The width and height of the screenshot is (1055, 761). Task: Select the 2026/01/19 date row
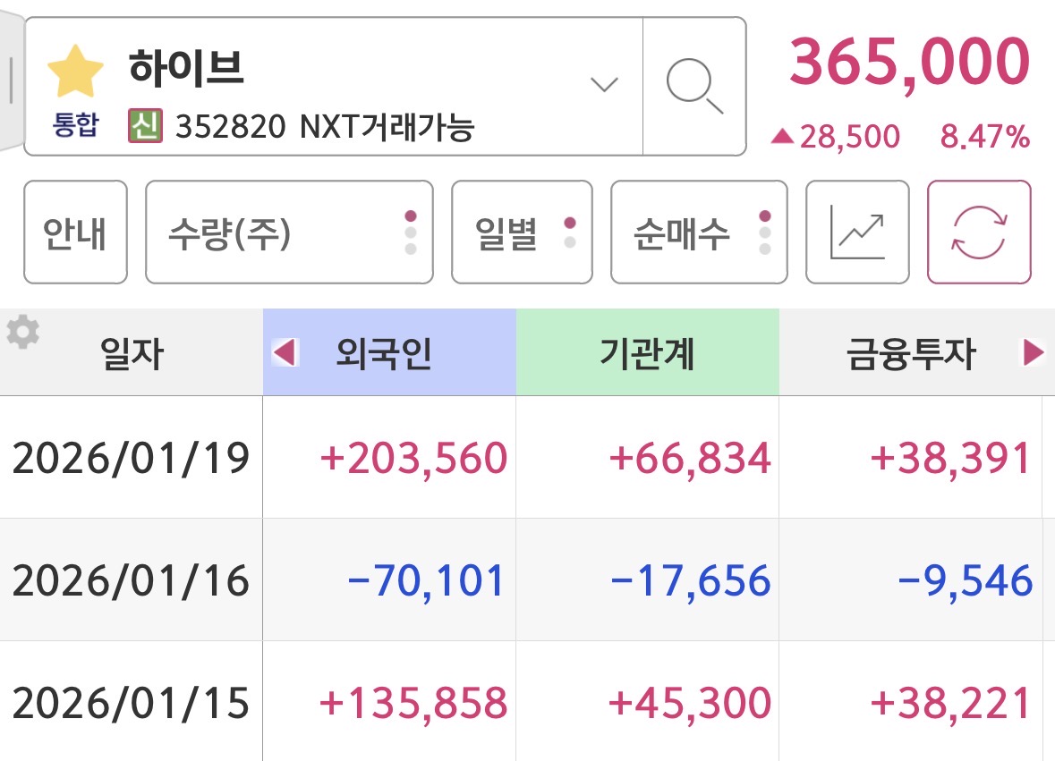click(131, 459)
